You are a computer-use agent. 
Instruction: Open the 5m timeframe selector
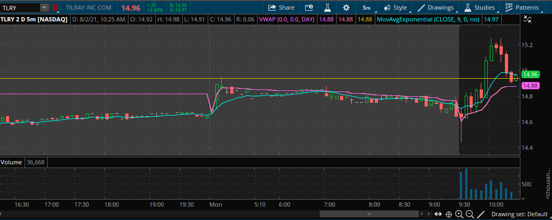367,7
